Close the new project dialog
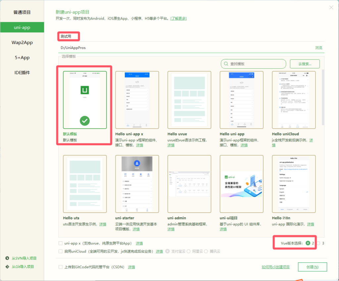Viewport: 339px width, 281px height. pyautogui.click(x=331, y=8)
